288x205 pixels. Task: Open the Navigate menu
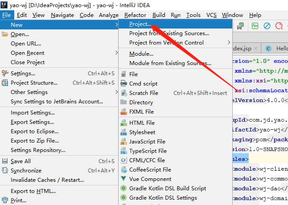coord(62,15)
